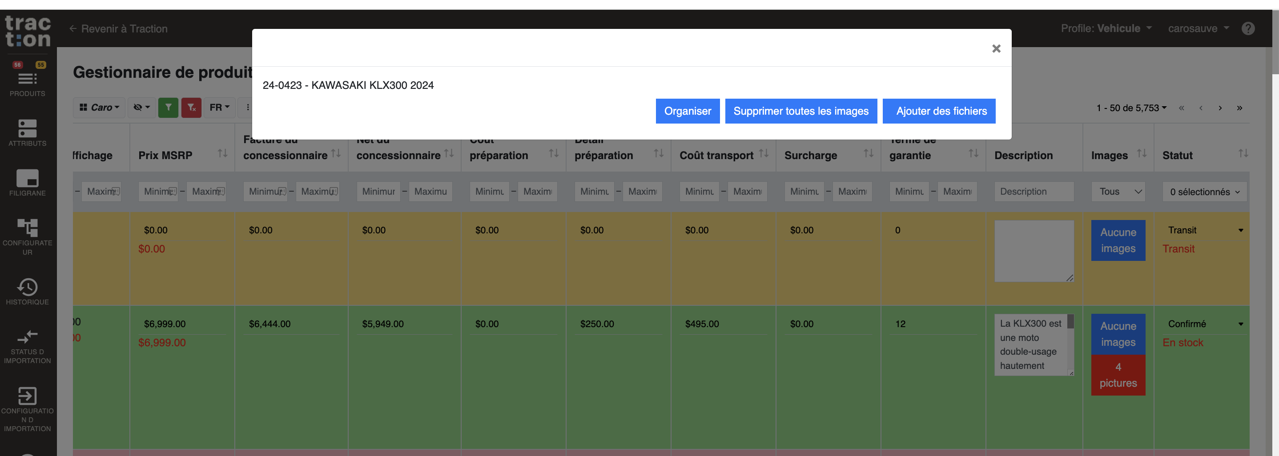Click the Revenir à Traction link
1279x456 pixels.
pyautogui.click(x=118, y=29)
